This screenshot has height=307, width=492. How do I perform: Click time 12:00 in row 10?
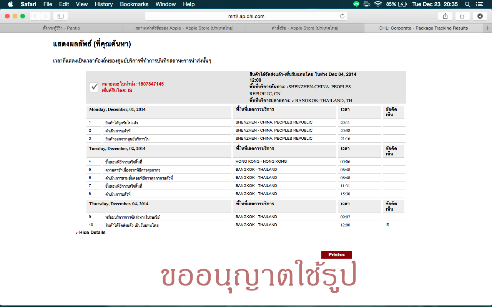[x=345, y=225]
